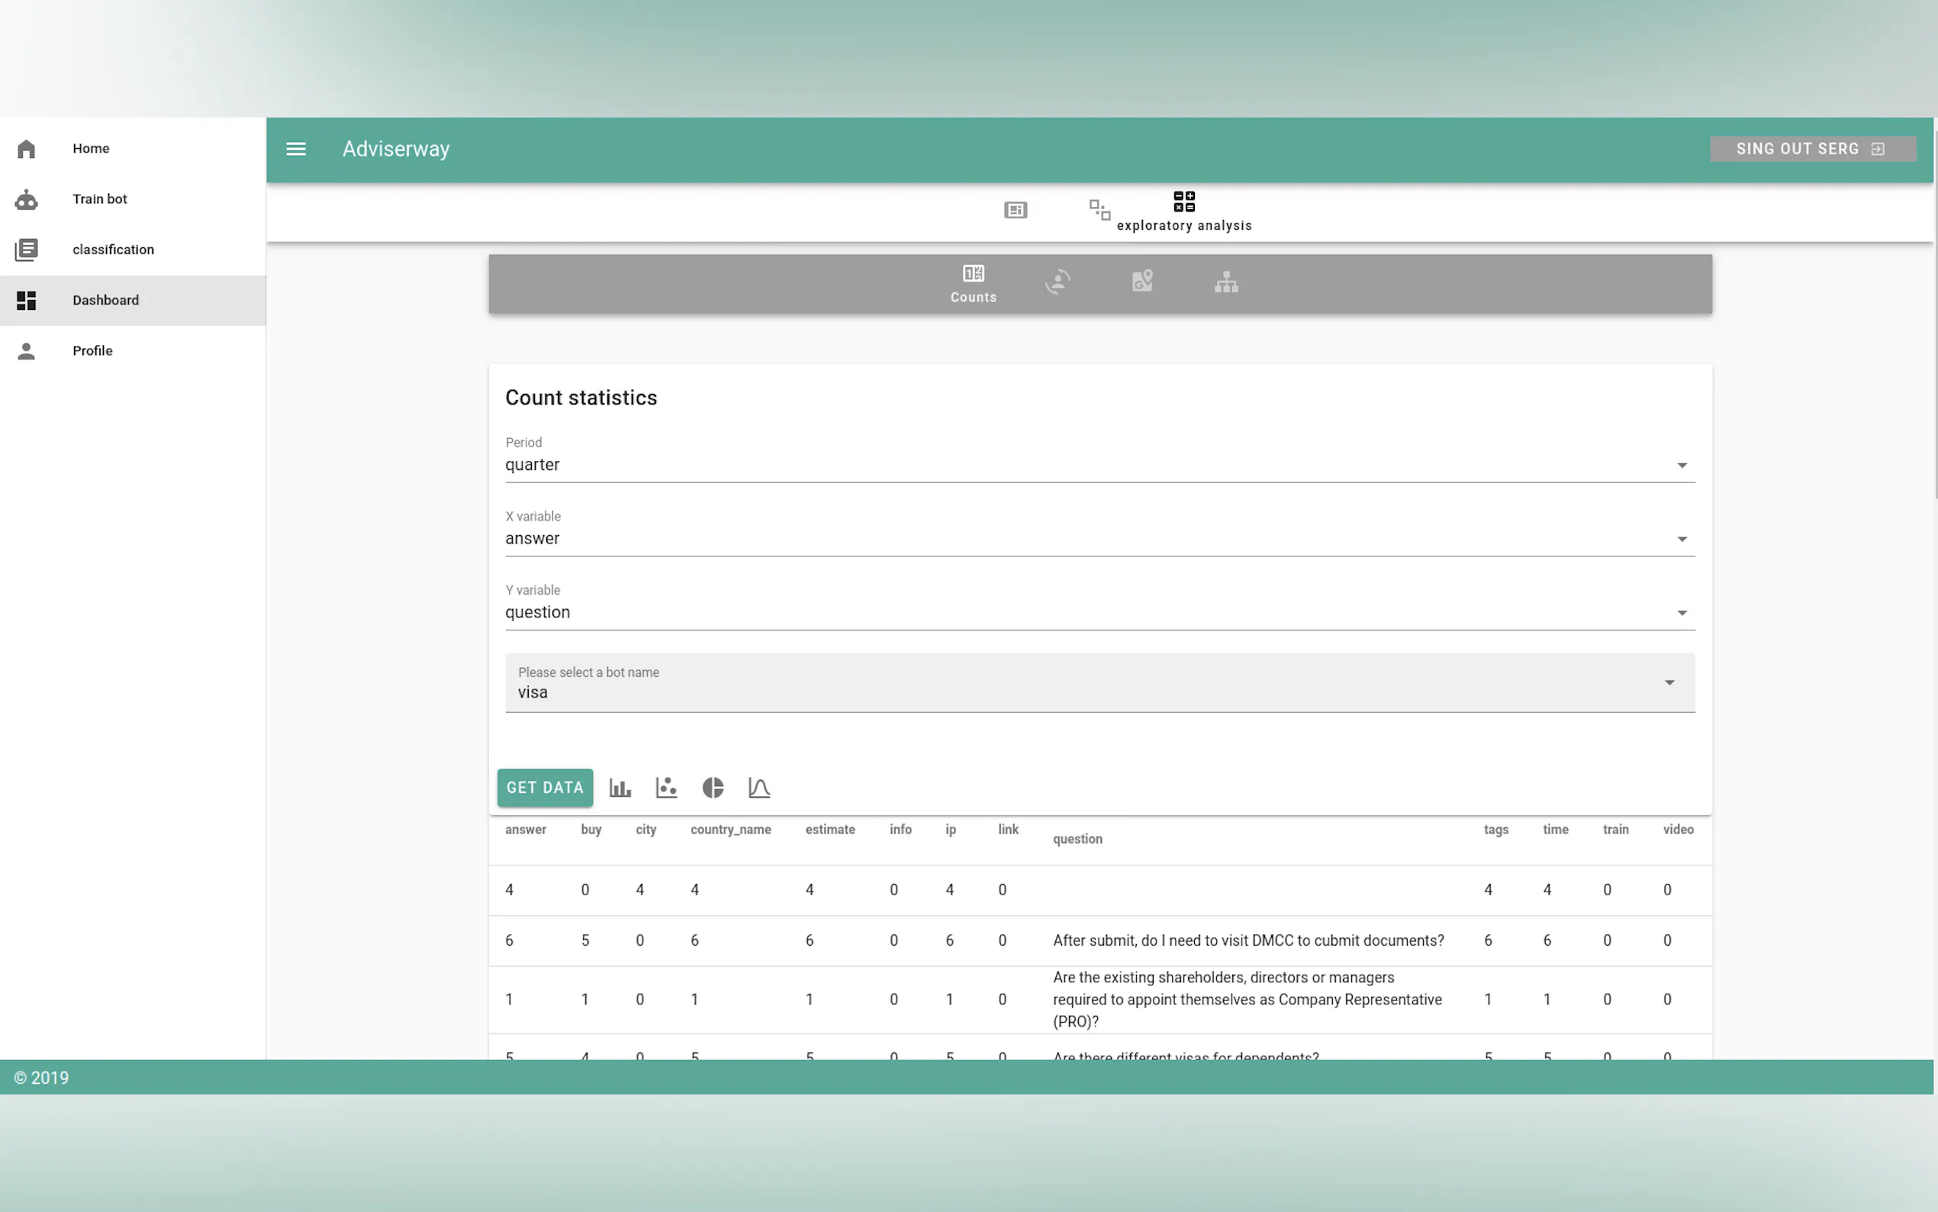The image size is (1938, 1212).
Task: Switch to exploratory analysis tab
Action: click(x=1183, y=211)
